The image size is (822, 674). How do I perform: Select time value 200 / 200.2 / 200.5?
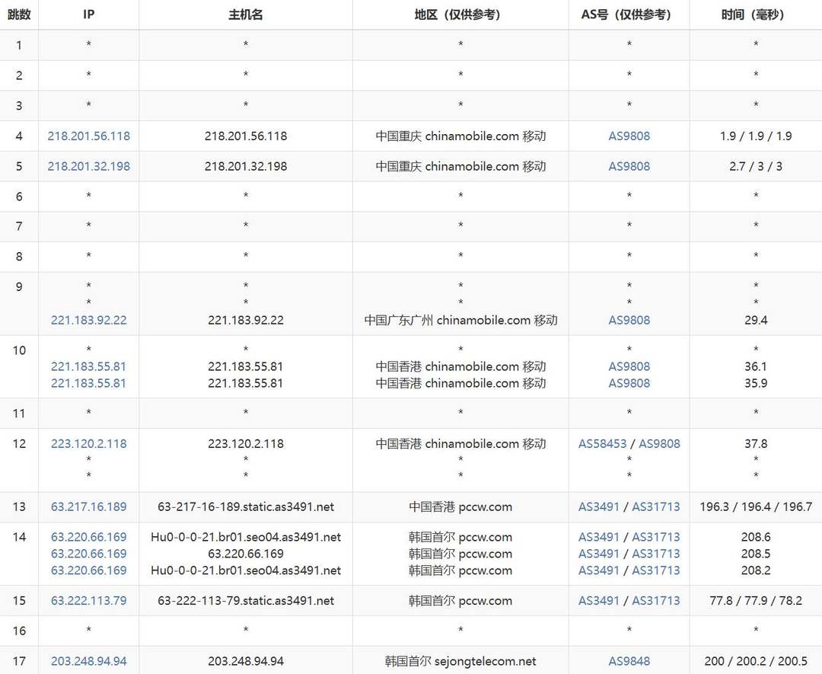[x=756, y=661]
